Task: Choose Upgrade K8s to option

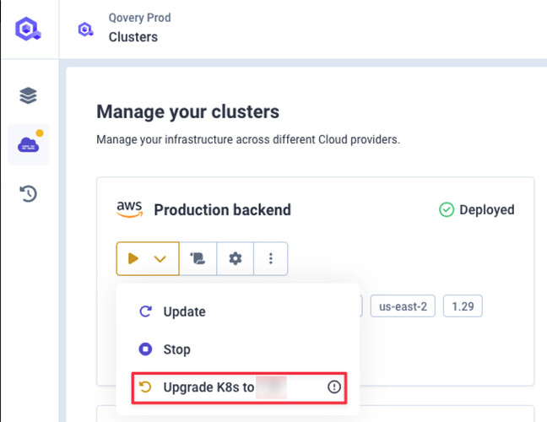Action: point(239,388)
